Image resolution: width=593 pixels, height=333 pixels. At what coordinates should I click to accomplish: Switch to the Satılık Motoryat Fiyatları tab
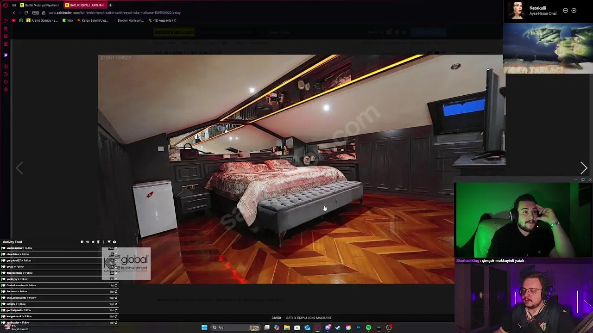coord(39,5)
